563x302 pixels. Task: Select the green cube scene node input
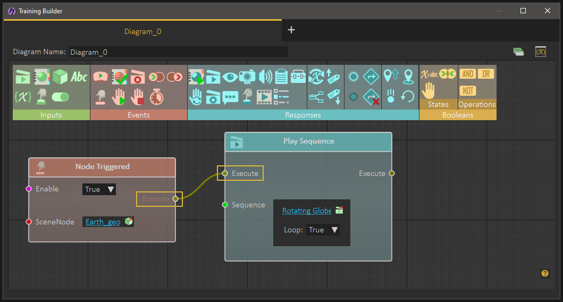[x=60, y=77]
